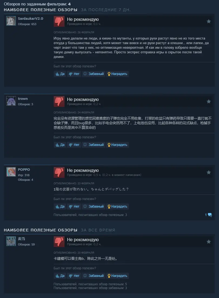Vote Да on POPPO's review

pos(60,207)
